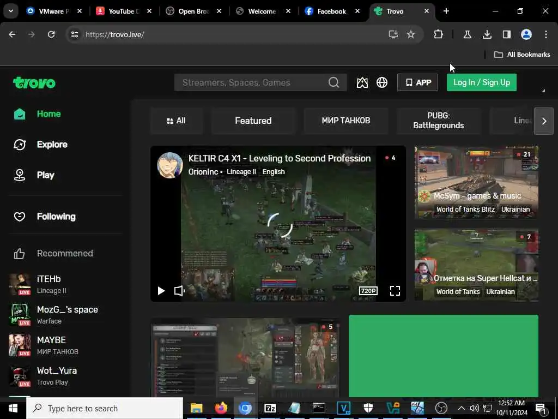
Task: Launch Firefox from taskbar
Action: point(221,408)
